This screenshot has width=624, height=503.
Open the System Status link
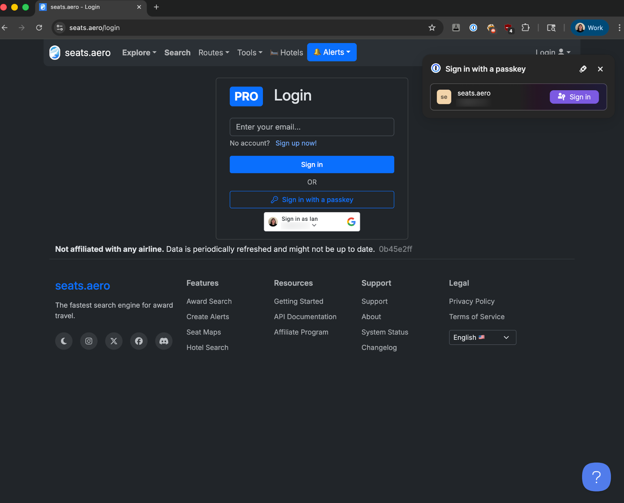[385, 332]
